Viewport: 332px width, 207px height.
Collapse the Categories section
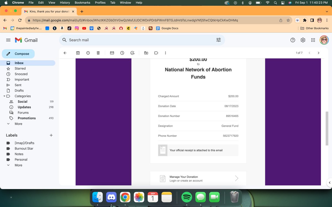click(4, 96)
